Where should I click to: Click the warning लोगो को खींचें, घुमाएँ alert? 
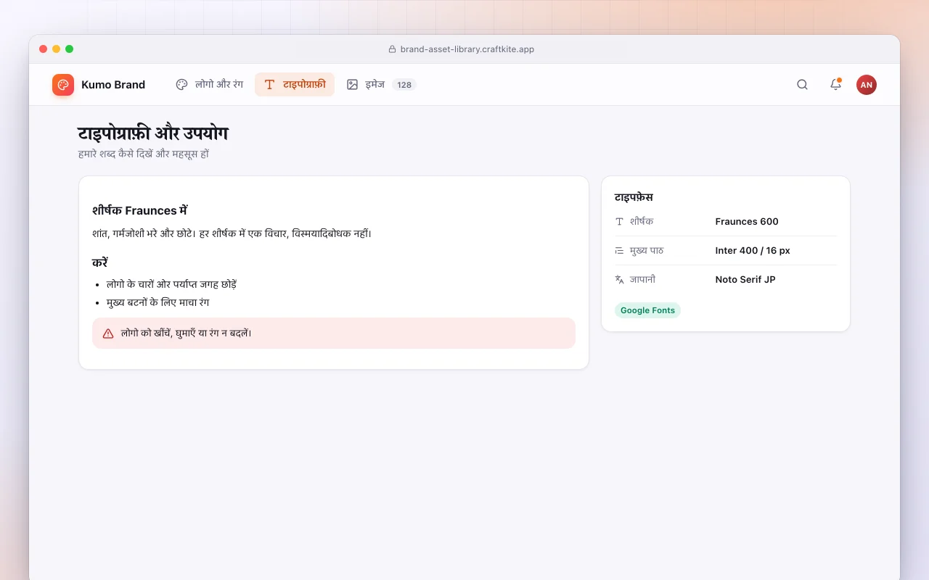334,333
